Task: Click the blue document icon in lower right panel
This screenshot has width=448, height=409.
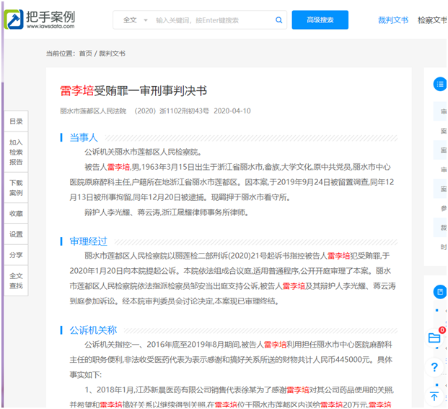Action: point(439,292)
